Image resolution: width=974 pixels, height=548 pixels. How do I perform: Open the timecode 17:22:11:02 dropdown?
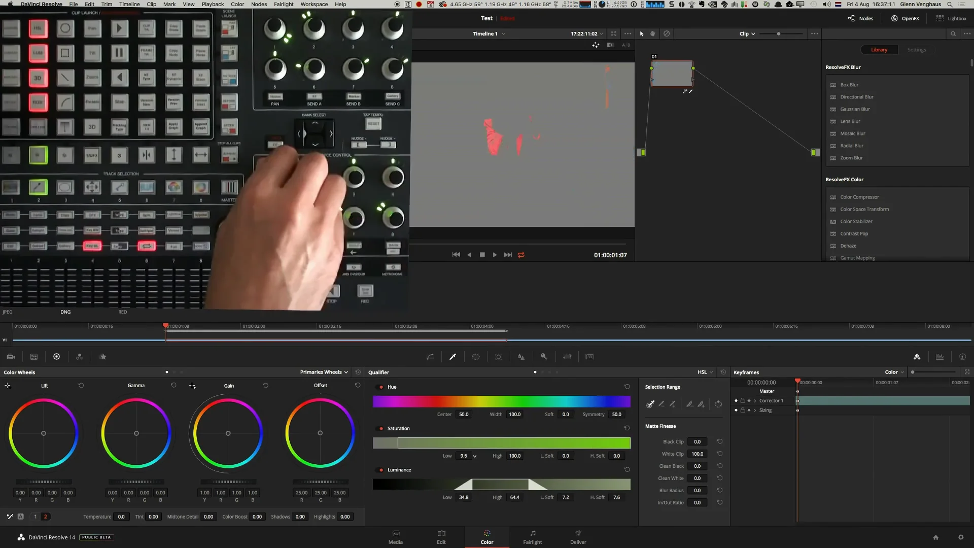click(x=587, y=33)
